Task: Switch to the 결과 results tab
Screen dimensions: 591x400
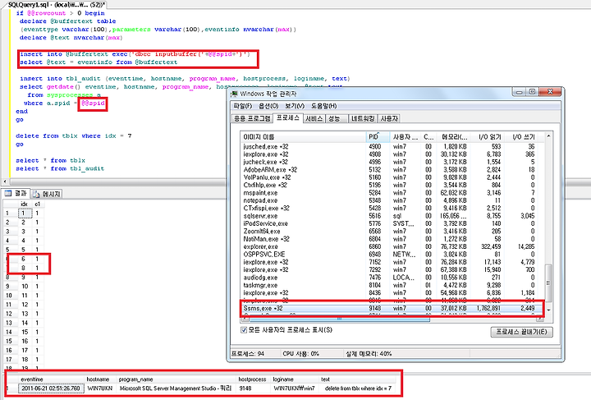Action: [16, 194]
